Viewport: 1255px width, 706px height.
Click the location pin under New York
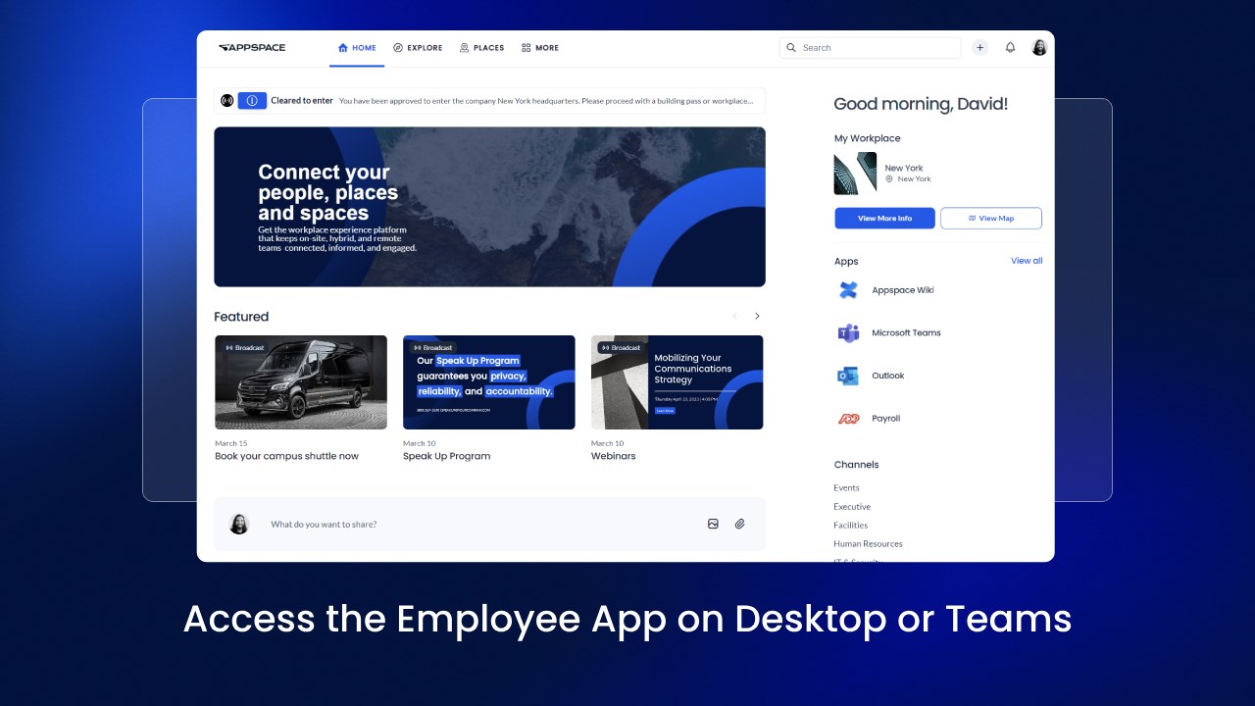point(889,179)
